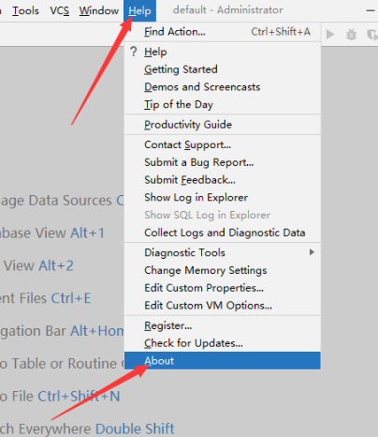This screenshot has width=378, height=437.
Task: Open the Productivity Guide
Action: (x=223, y=125)
